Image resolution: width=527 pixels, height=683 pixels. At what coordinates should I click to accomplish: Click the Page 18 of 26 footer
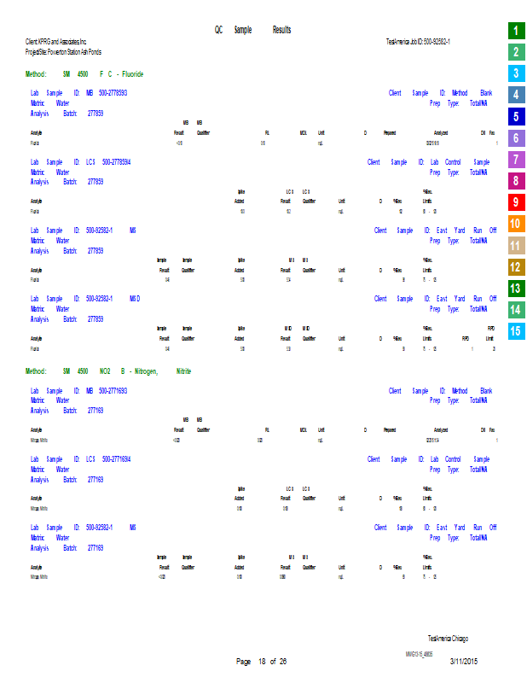coord(261,662)
